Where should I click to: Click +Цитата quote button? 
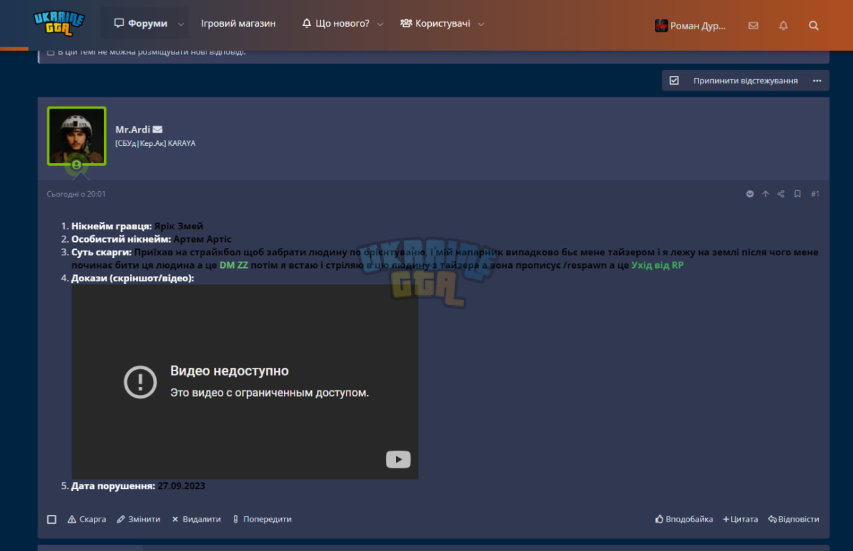click(x=740, y=519)
